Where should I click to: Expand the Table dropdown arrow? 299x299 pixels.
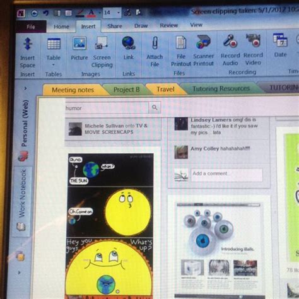click(54, 65)
